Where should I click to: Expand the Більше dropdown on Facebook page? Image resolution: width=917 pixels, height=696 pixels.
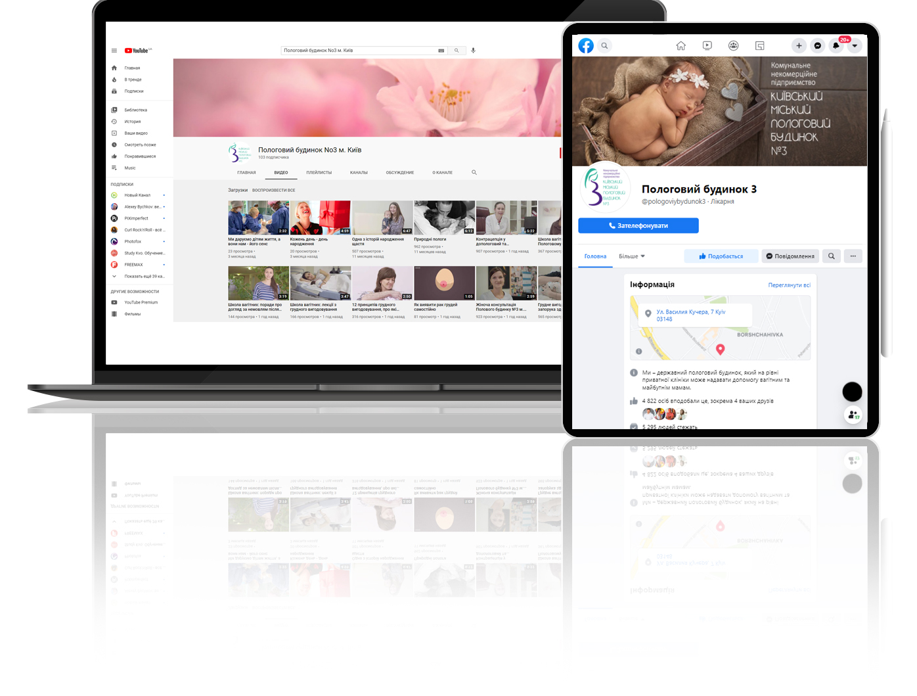pyautogui.click(x=632, y=256)
